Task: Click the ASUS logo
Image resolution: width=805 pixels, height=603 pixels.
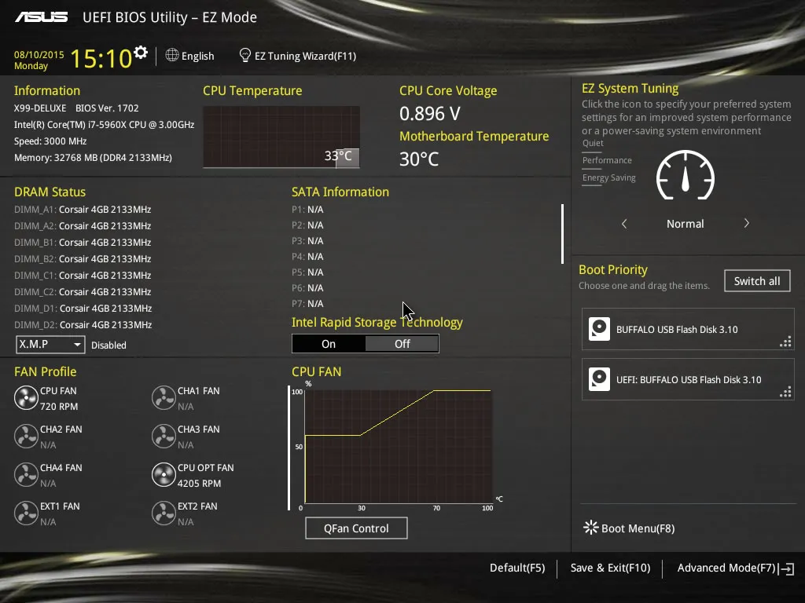Action: pyautogui.click(x=41, y=17)
